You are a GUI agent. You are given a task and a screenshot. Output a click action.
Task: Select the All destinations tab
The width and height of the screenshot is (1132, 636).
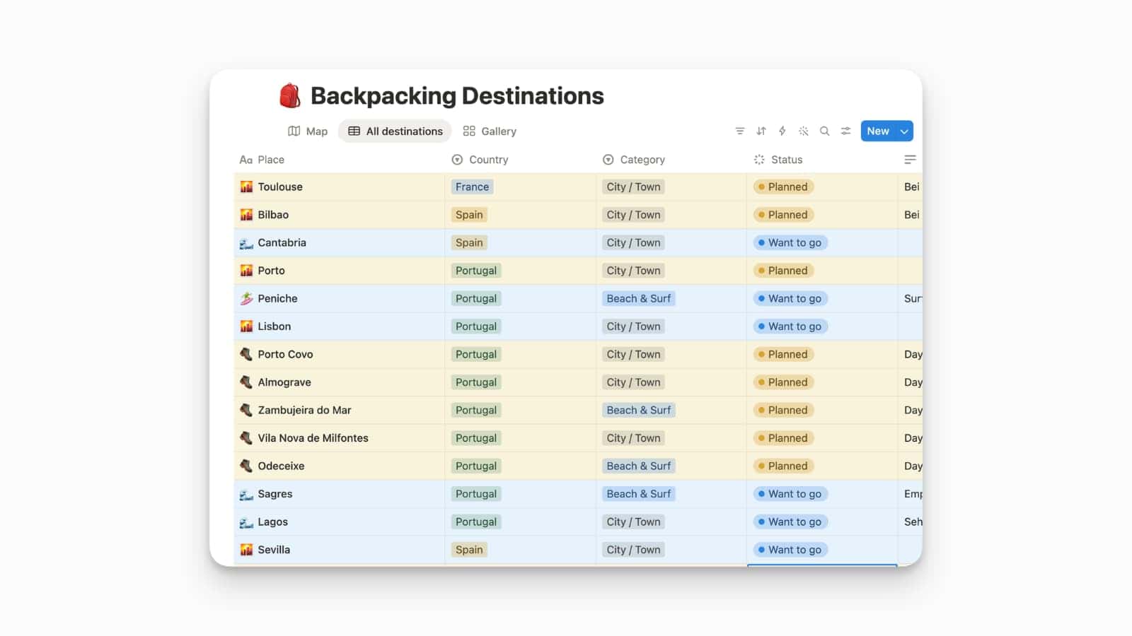pyautogui.click(x=395, y=131)
